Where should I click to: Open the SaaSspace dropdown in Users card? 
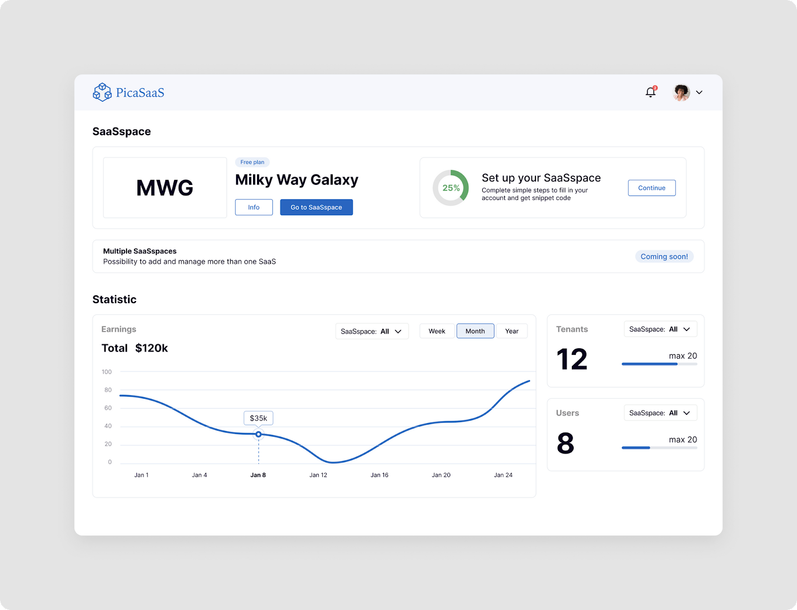[660, 413]
